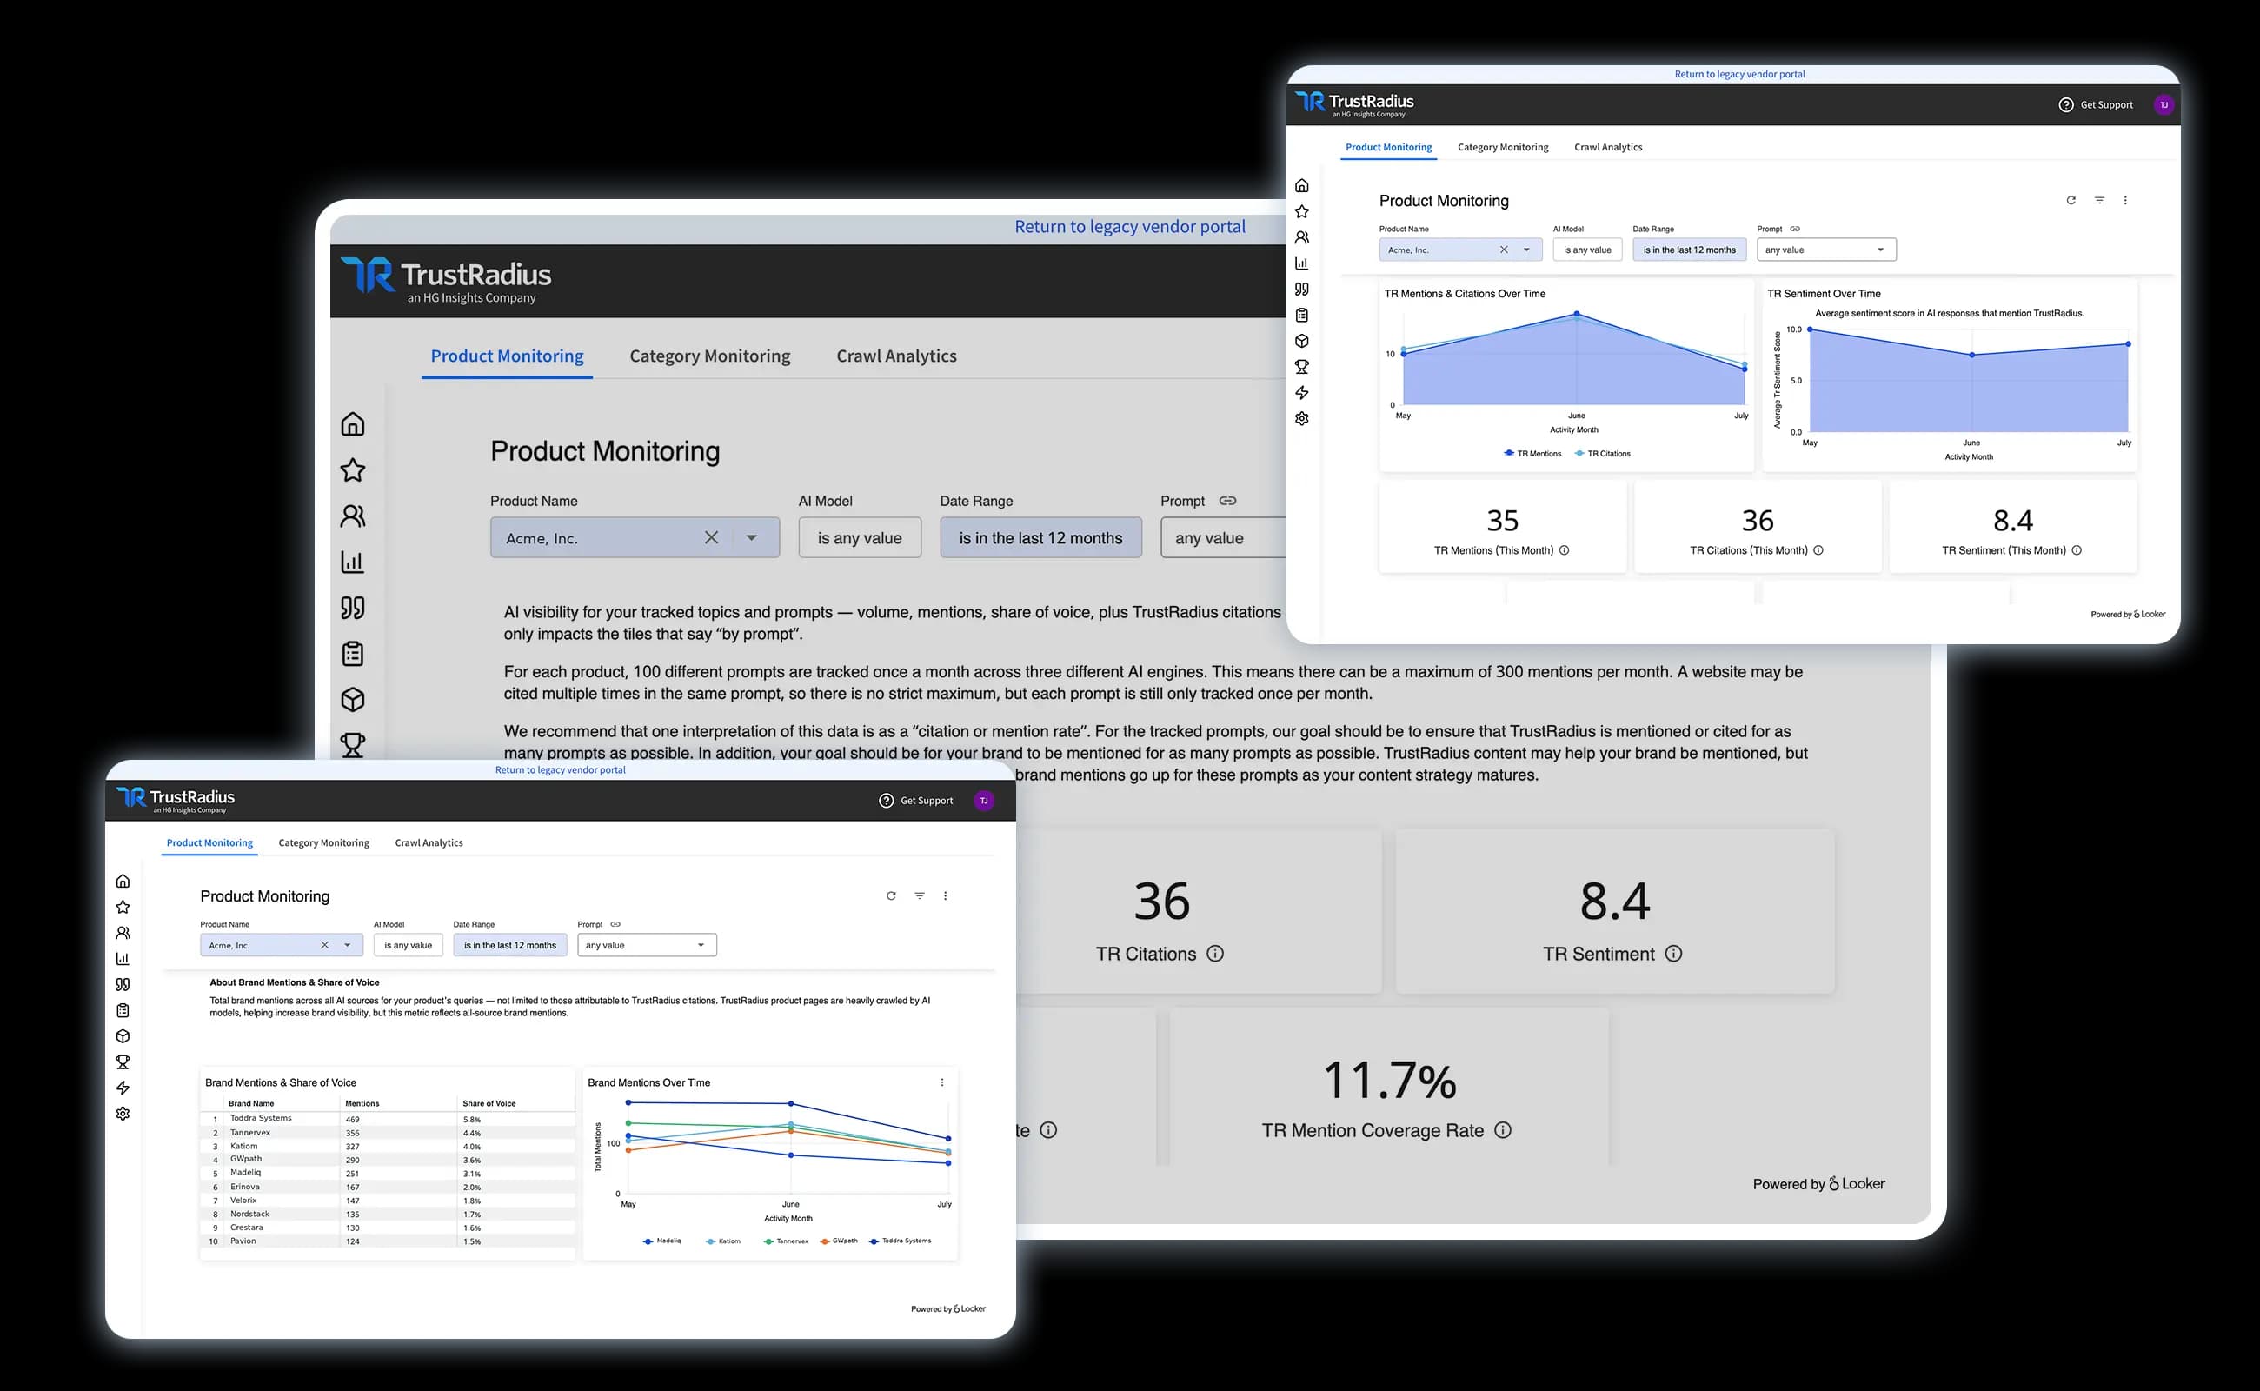The width and height of the screenshot is (2260, 1391).
Task: Open filter icon in the top-right window
Action: pyautogui.click(x=2099, y=201)
